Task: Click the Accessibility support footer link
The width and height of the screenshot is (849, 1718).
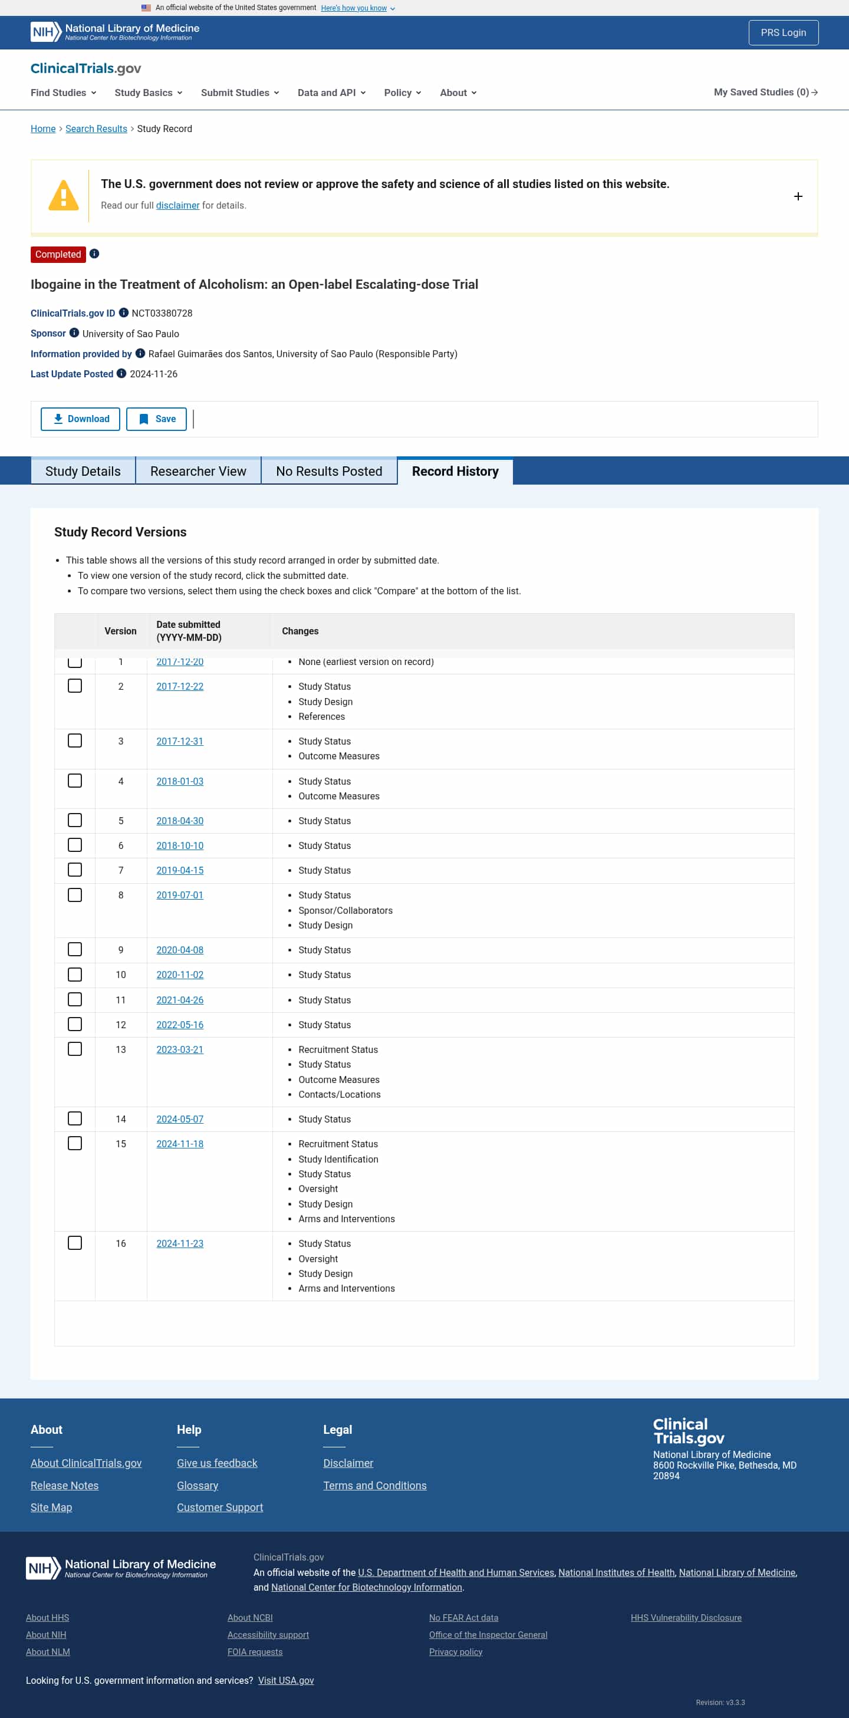Action: (x=268, y=1635)
